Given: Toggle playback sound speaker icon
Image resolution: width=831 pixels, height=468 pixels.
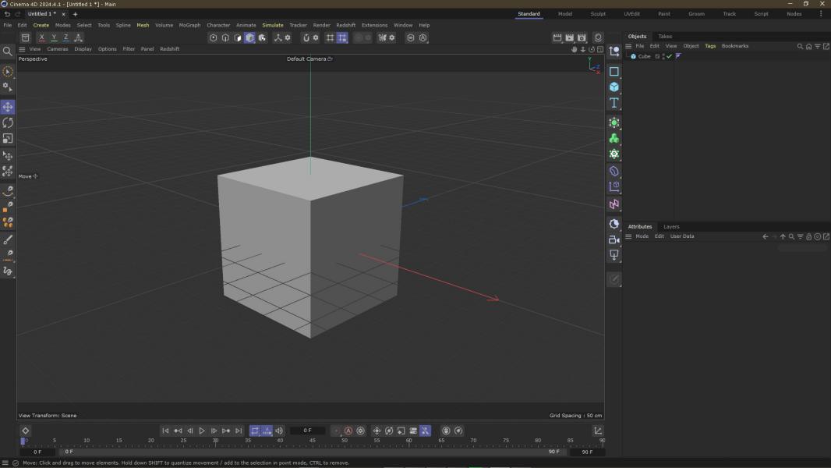Looking at the screenshot, I should tap(279, 431).
